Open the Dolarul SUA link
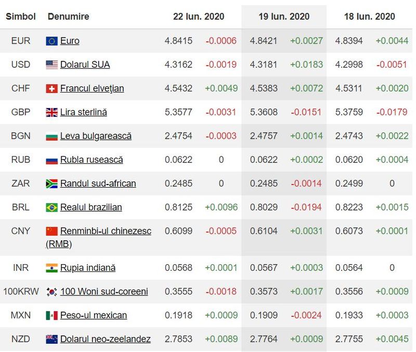The width and height of the screenshot is (416, 352). tap(85, 64)
